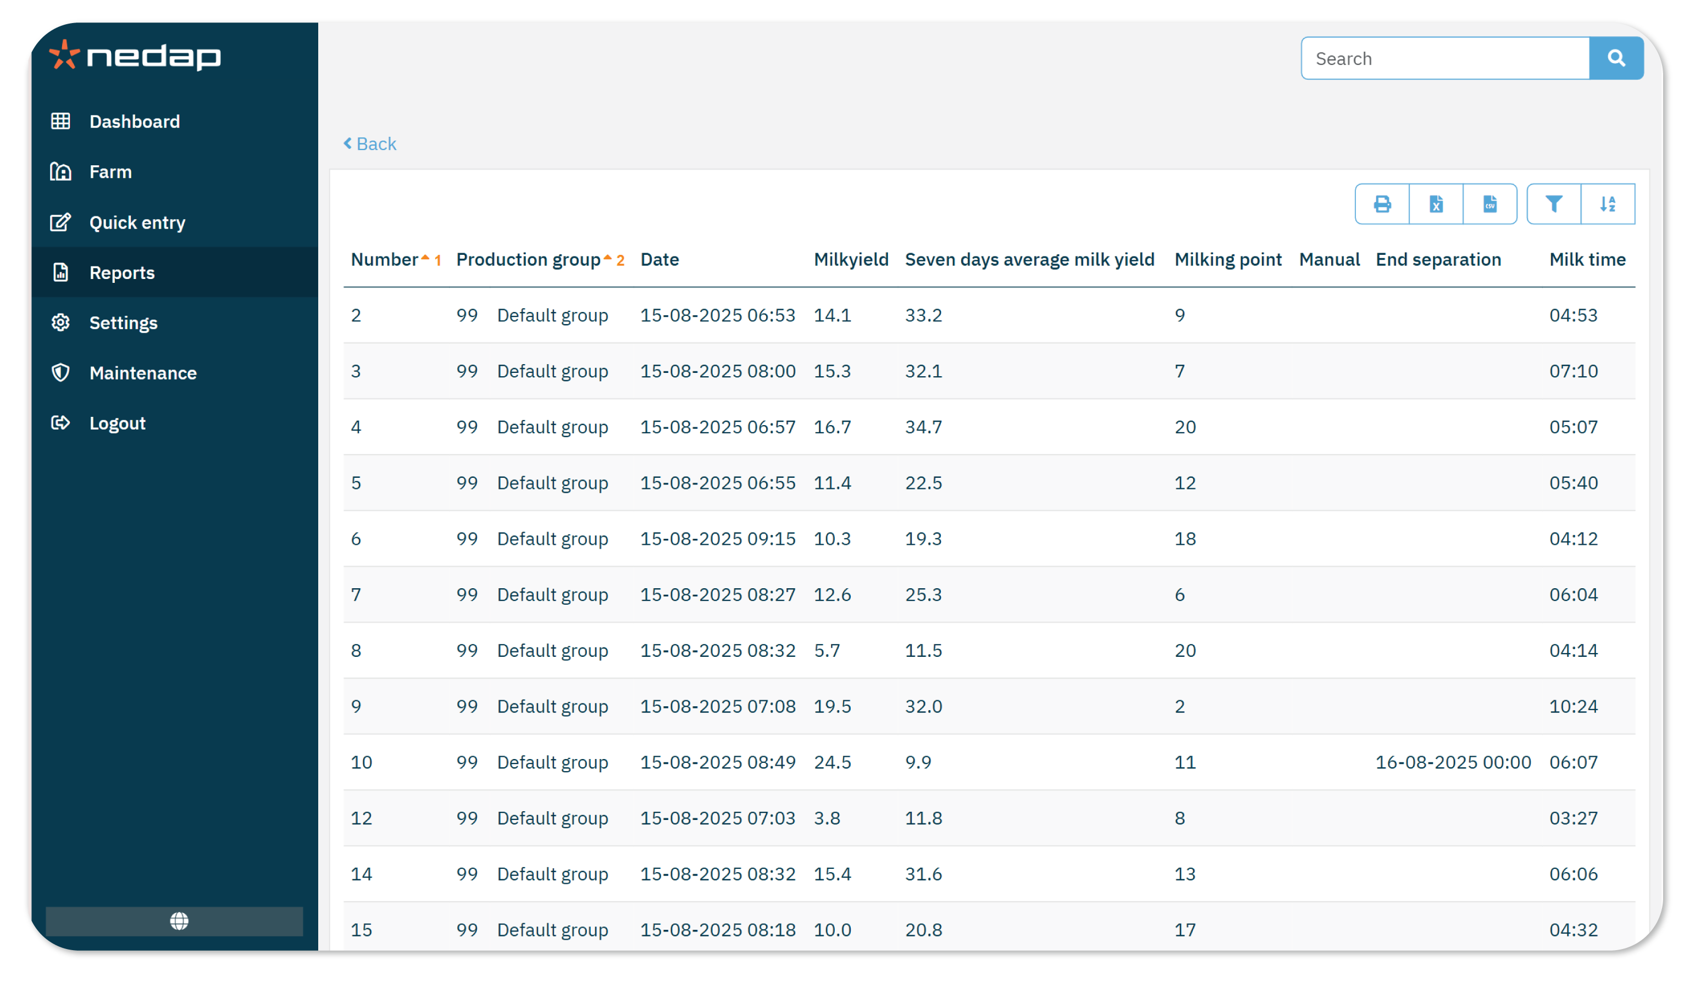1695x982 pixels.
Task: Click milk time 06:04
Action: coord(1573,594)
